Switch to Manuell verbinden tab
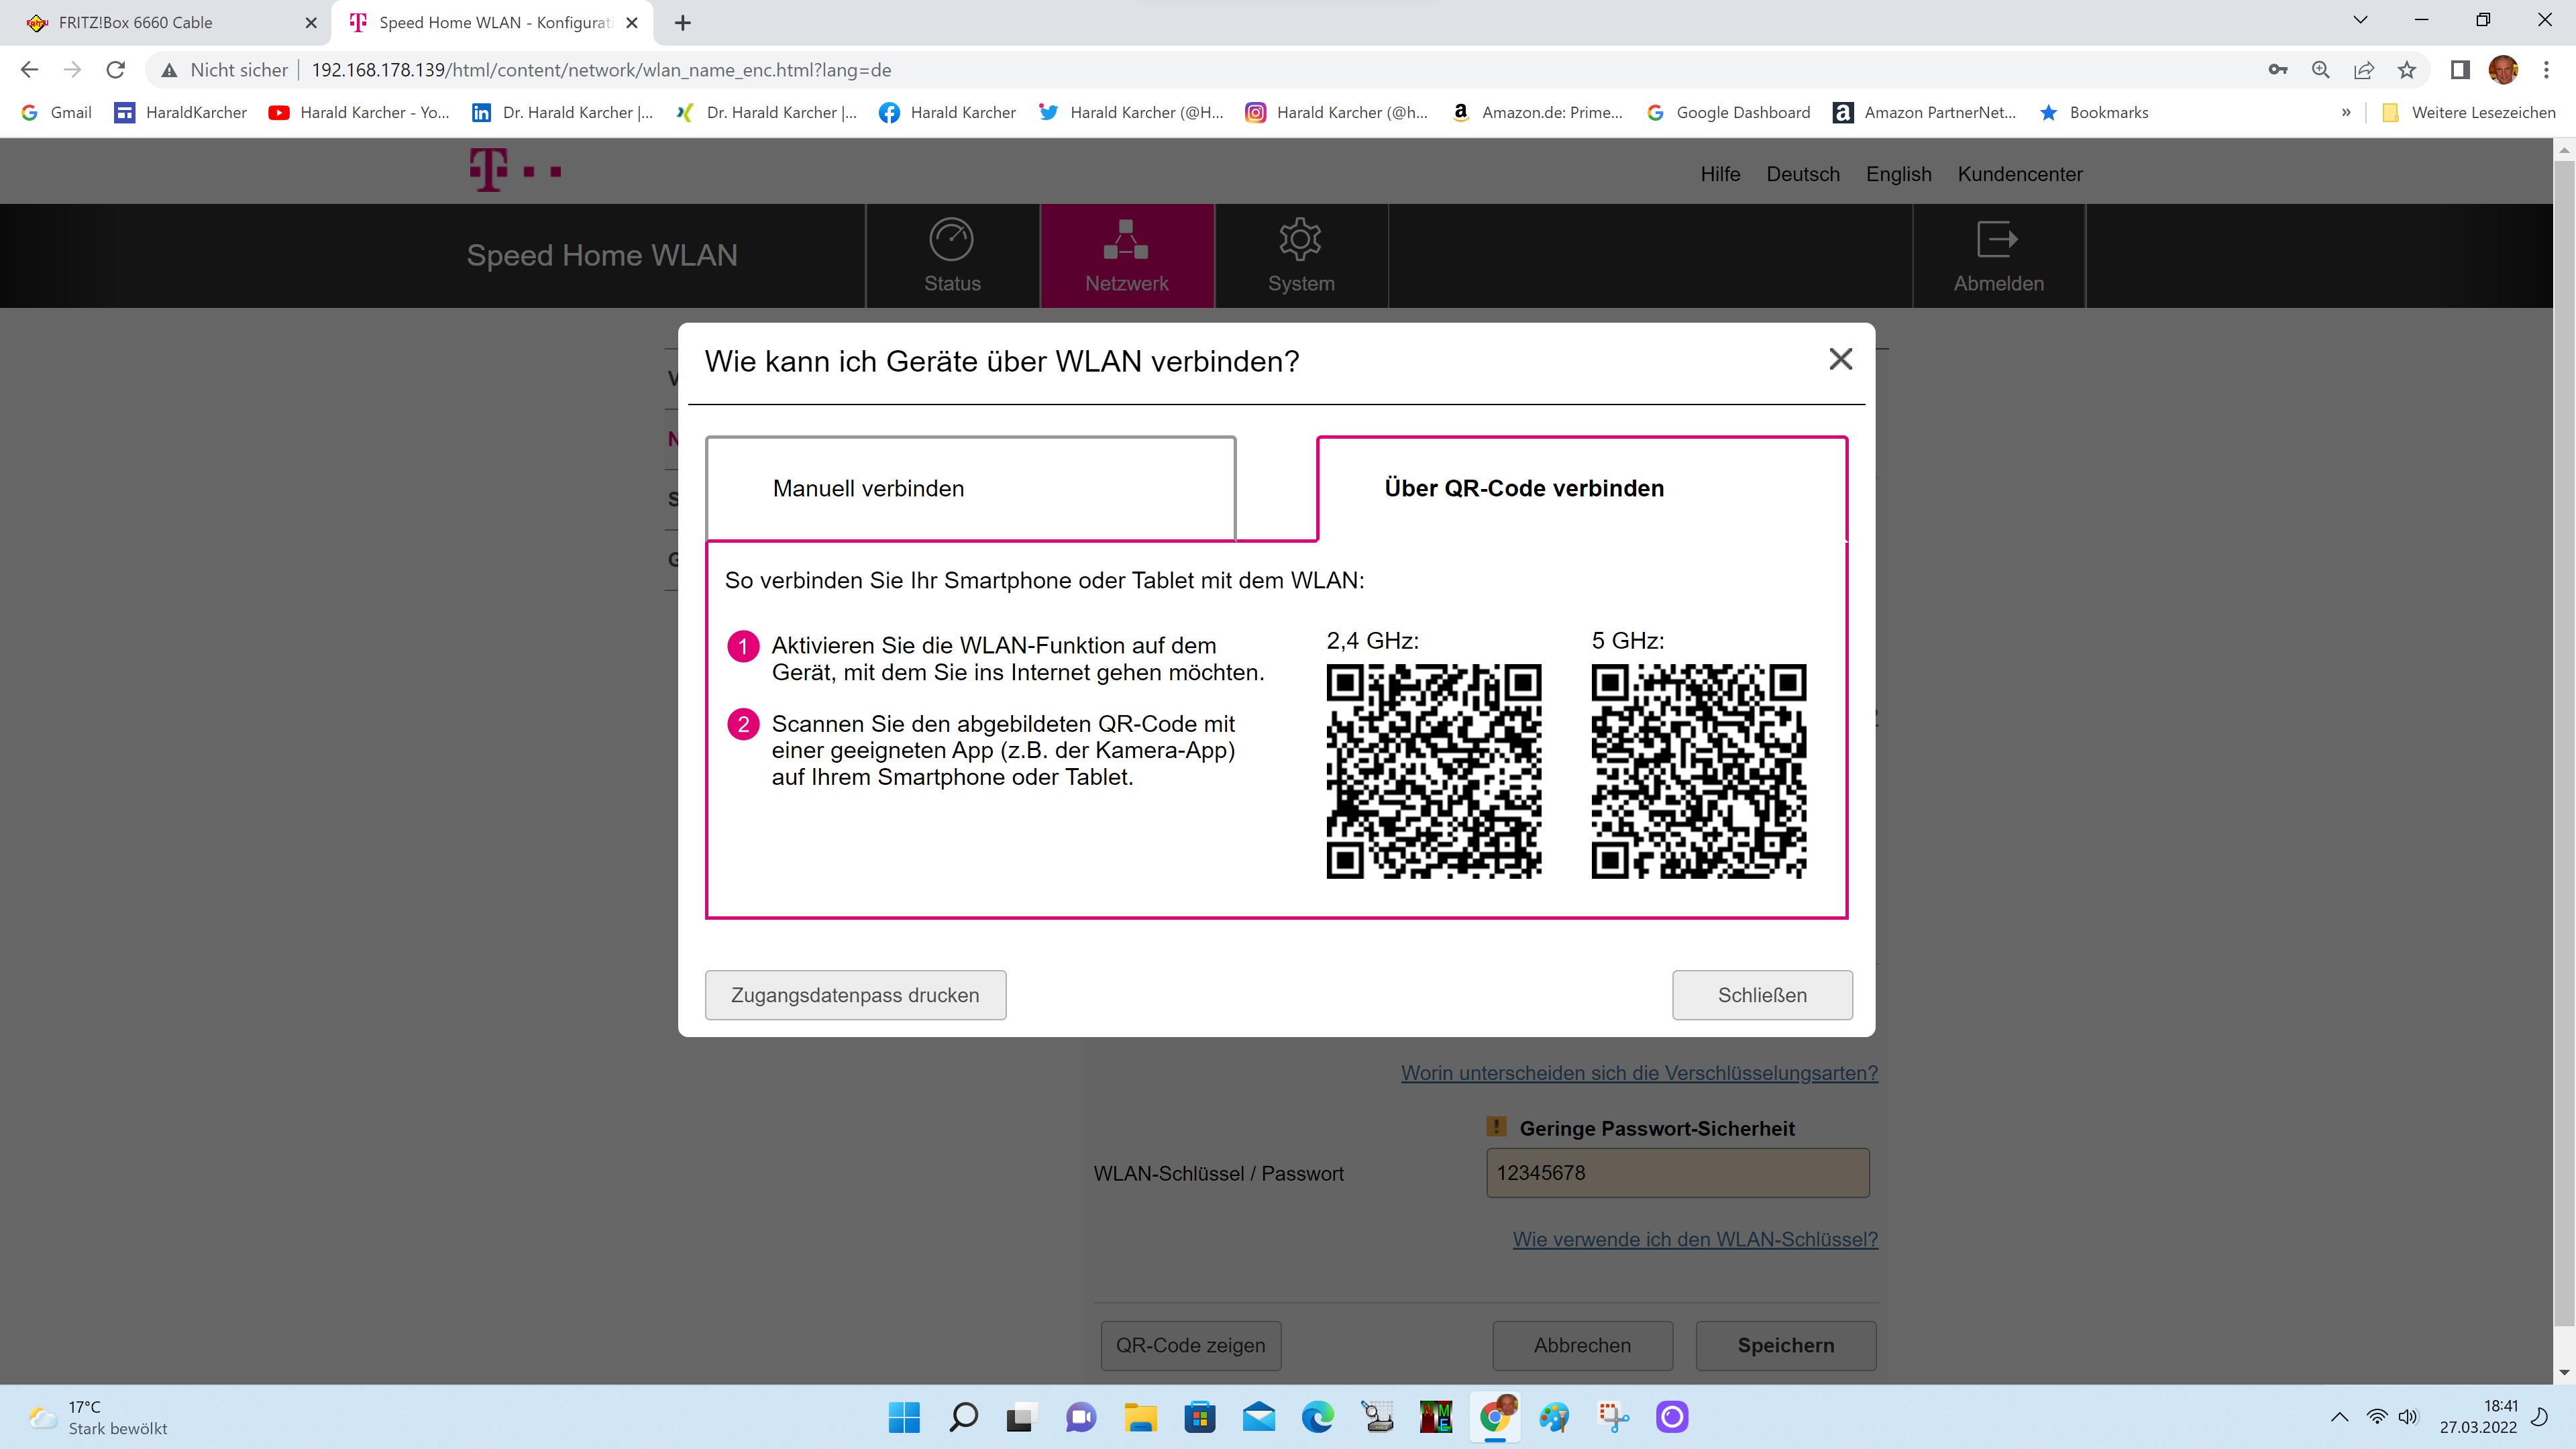Screen dimensions: 2576x1449 [x=969, y=488]
